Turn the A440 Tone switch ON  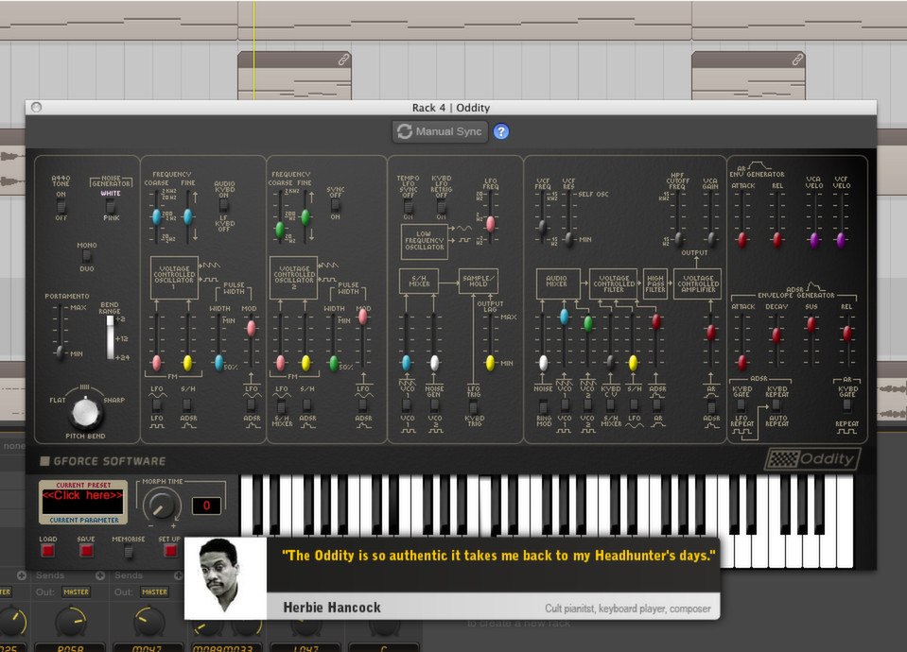pyautogui.click(x=59, y=200)
